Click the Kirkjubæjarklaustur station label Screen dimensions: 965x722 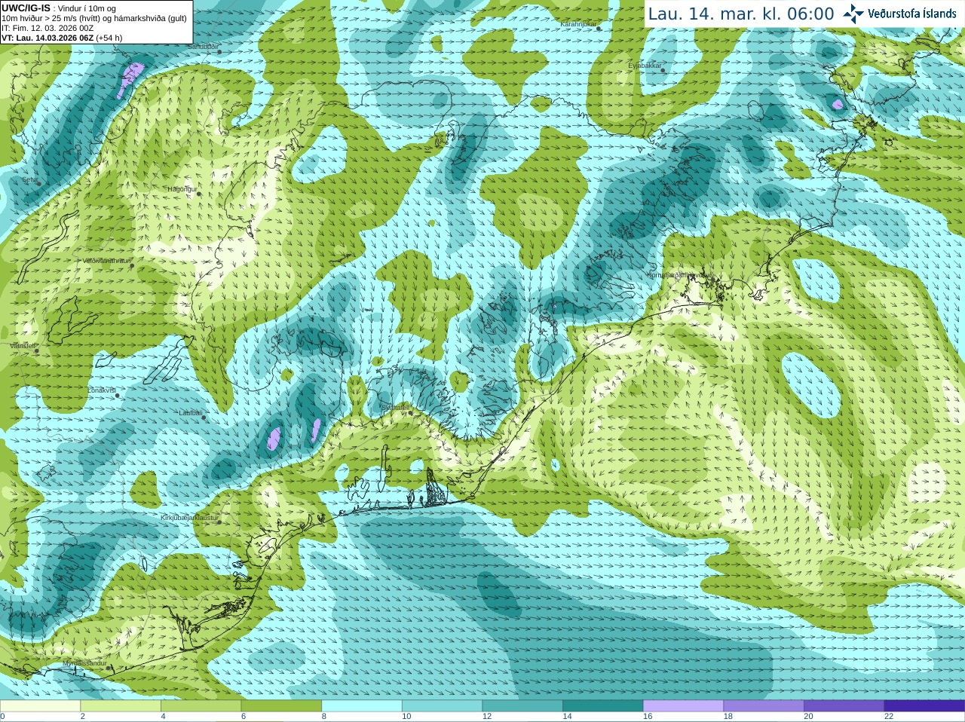[x=189, y=519]
